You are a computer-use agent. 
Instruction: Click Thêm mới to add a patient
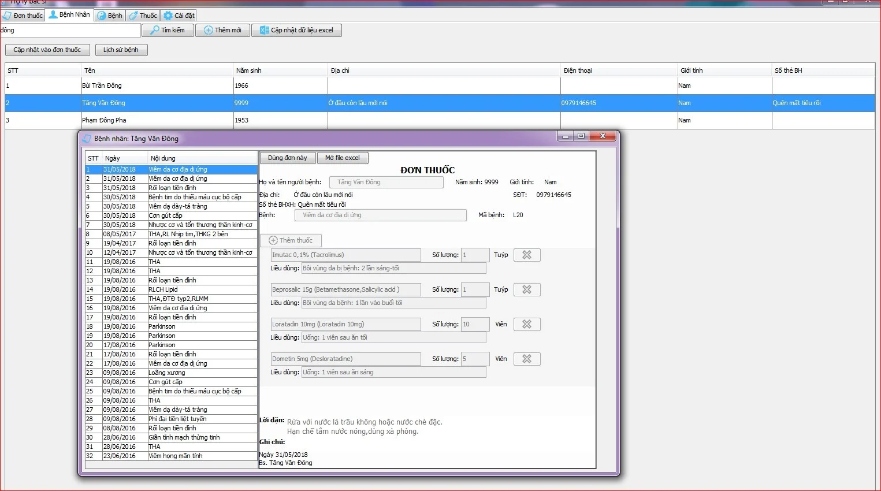[x=222, y=30]
